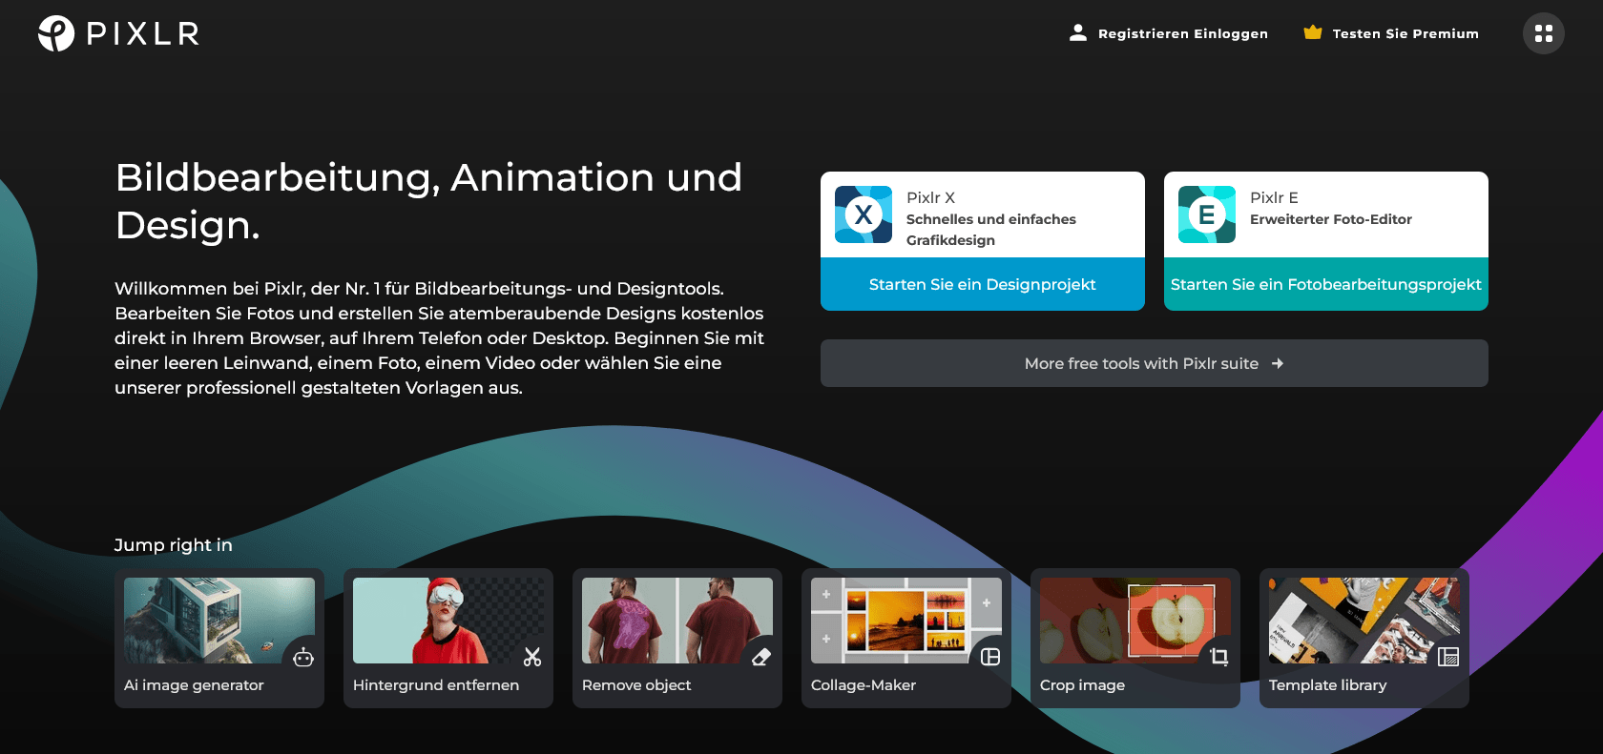Screen dimensions: 1603x754
Task: Click the scissors icon on Hintergrund entfernen
Action: click(x=532, y=657)
